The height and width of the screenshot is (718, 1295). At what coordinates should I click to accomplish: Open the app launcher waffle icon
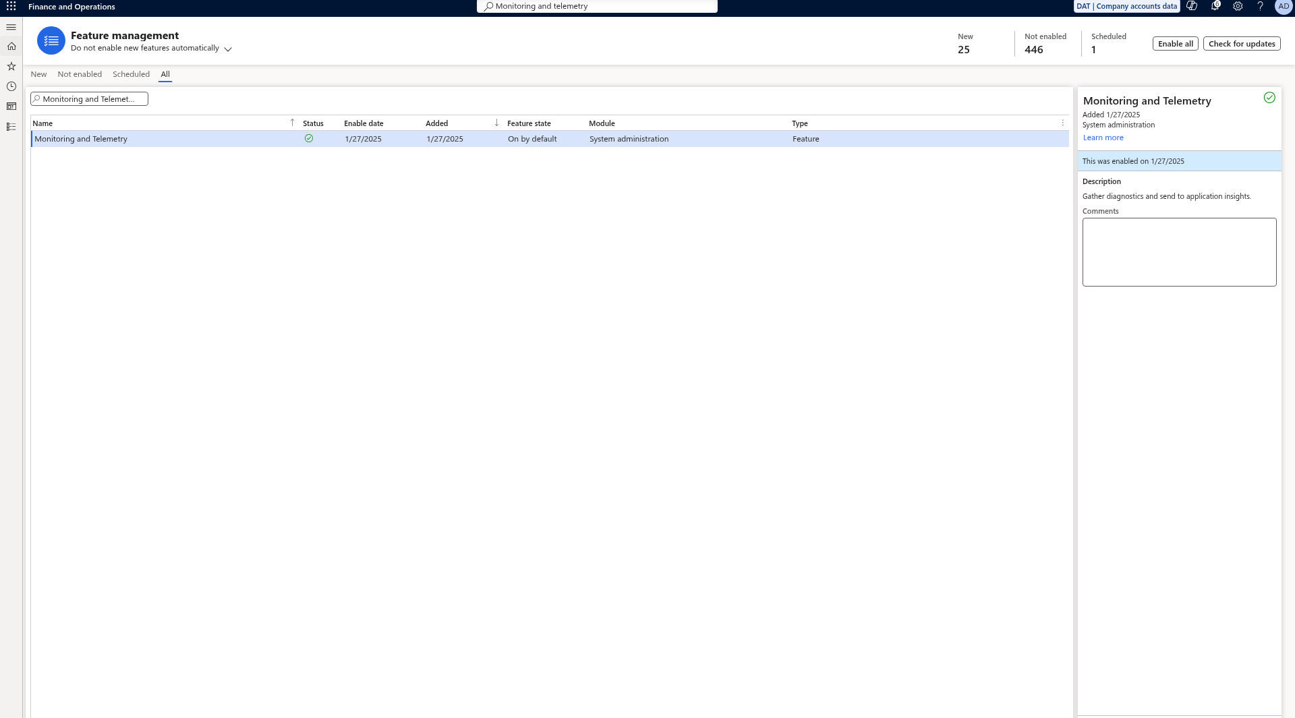[11, 6]
